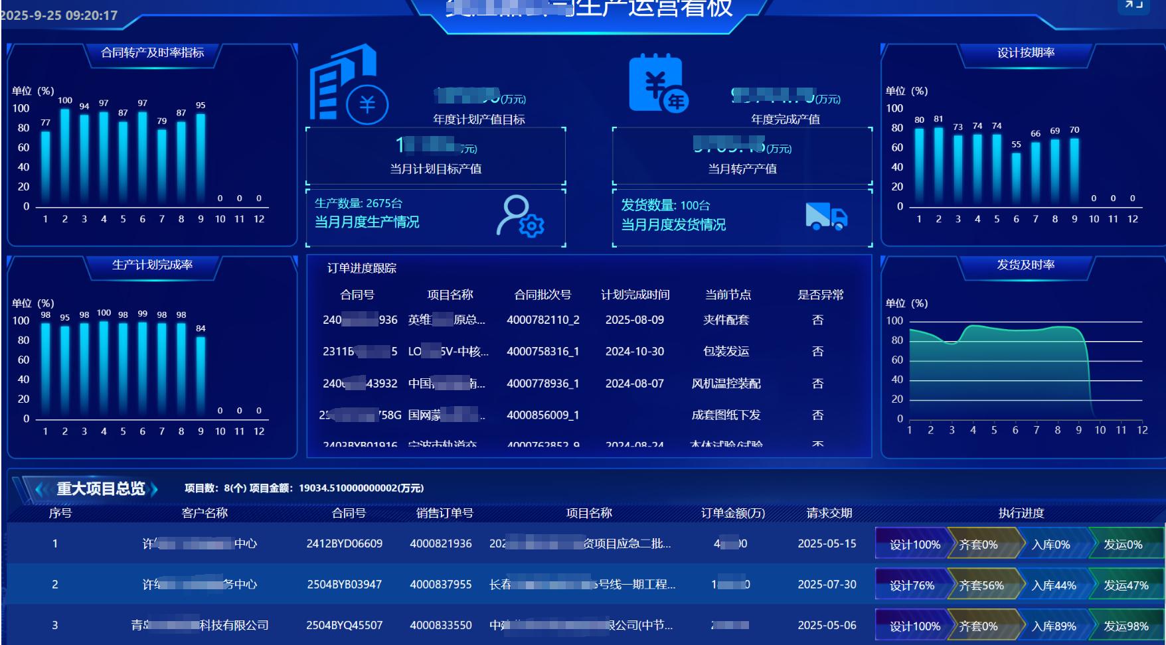Click the truck icon for monthly shipping
1166x645 pixels.
click(826, 216)
